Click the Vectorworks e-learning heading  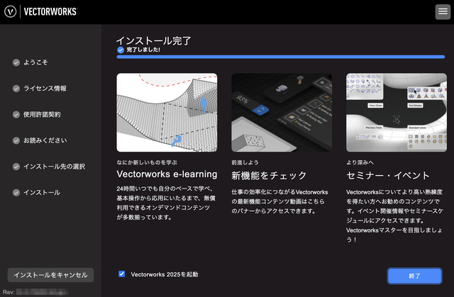click(167, 174)
